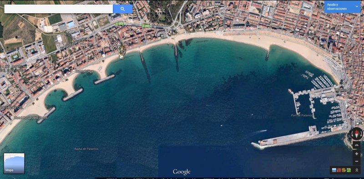Toggle the tilt view button
The image size is (364, 179).
click(357, 145)
